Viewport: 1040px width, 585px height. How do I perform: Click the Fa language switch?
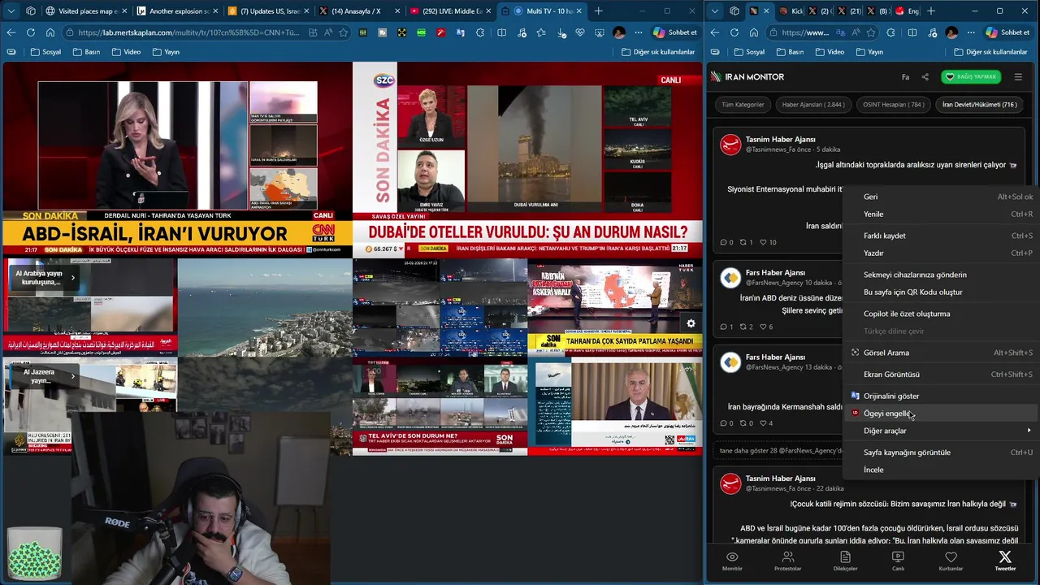(905, 77)
